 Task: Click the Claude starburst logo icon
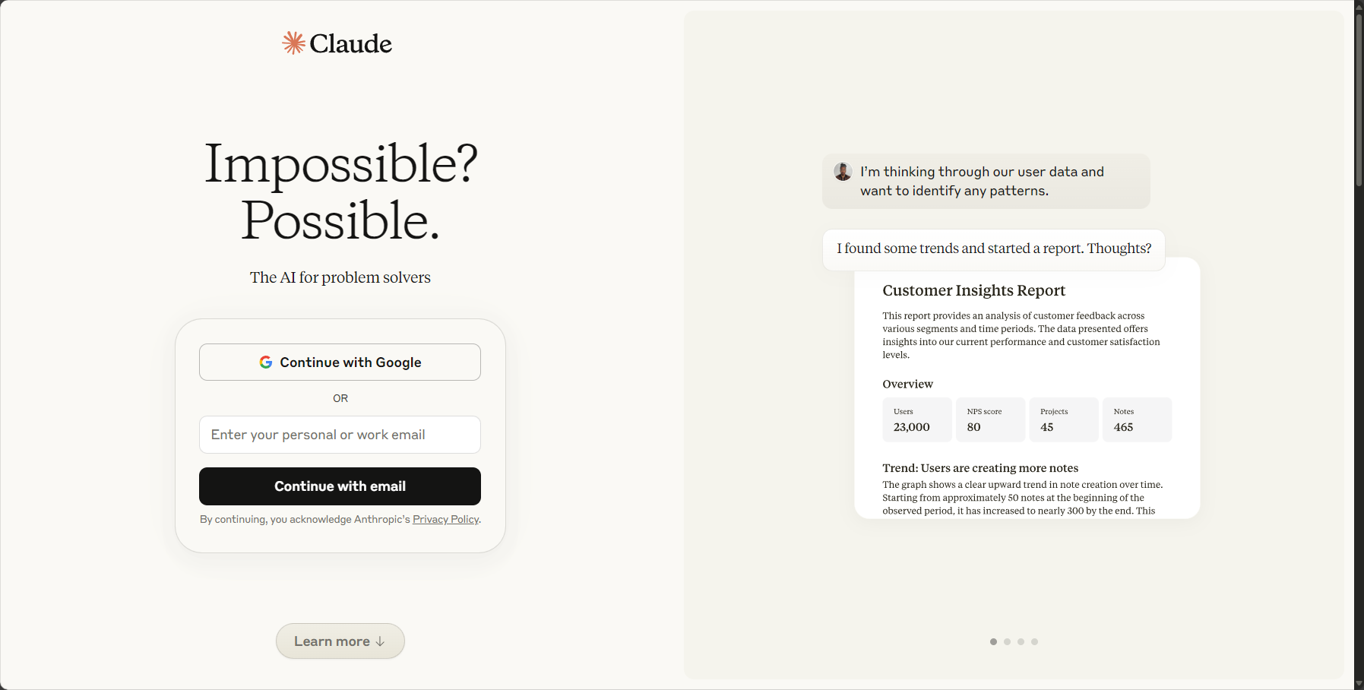pyautogui.click(x=293, y=43)
